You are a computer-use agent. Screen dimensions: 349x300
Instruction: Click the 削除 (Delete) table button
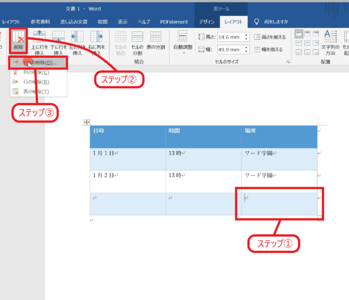18,40
